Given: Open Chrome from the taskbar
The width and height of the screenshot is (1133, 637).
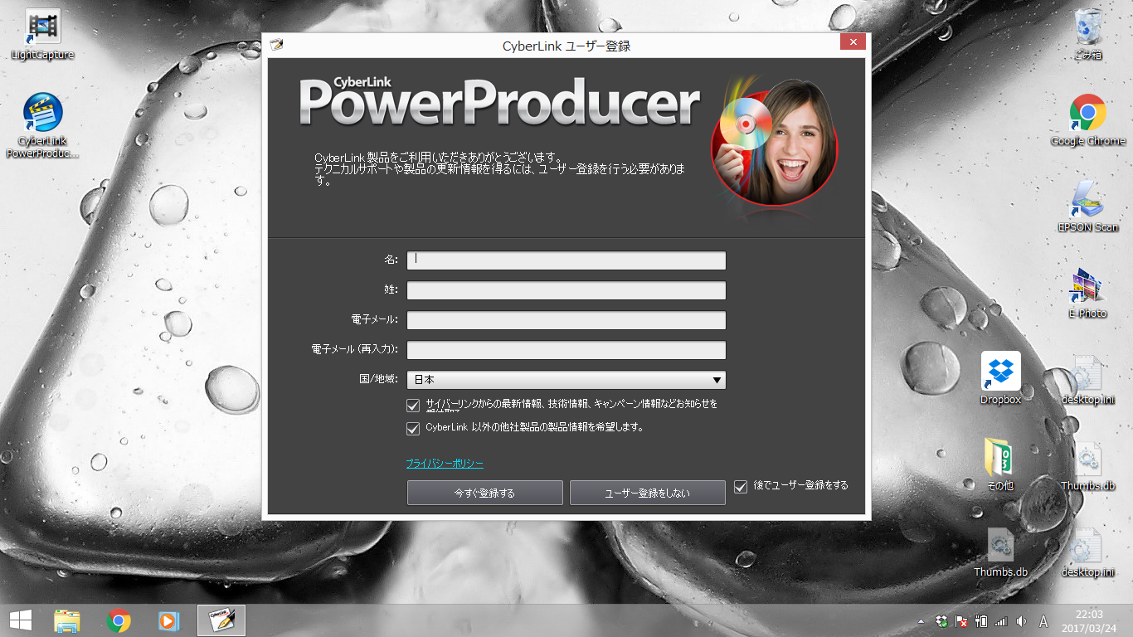Looking at the screenshot, I should (119, 620).
